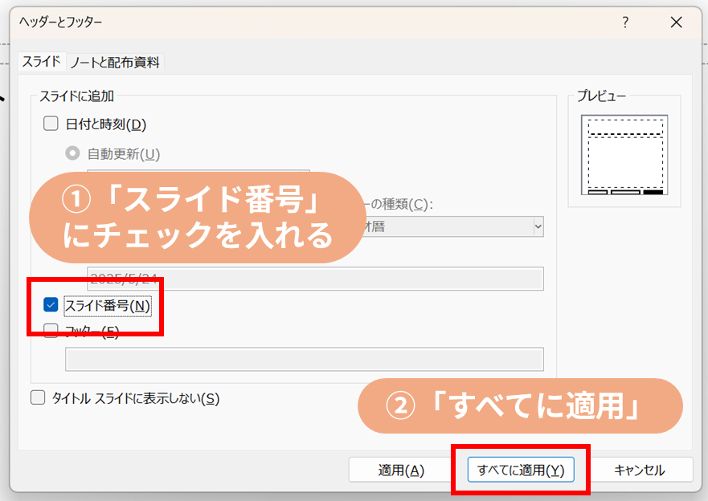
Task: Click the footer text input field
Action: [304, 359]
